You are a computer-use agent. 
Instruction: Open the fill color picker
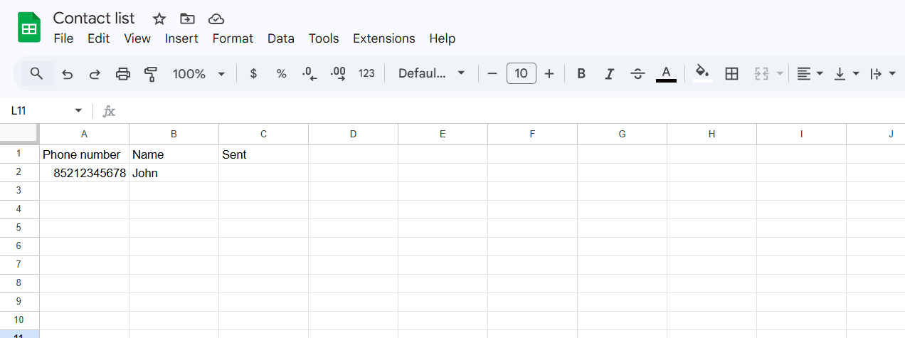702,73
